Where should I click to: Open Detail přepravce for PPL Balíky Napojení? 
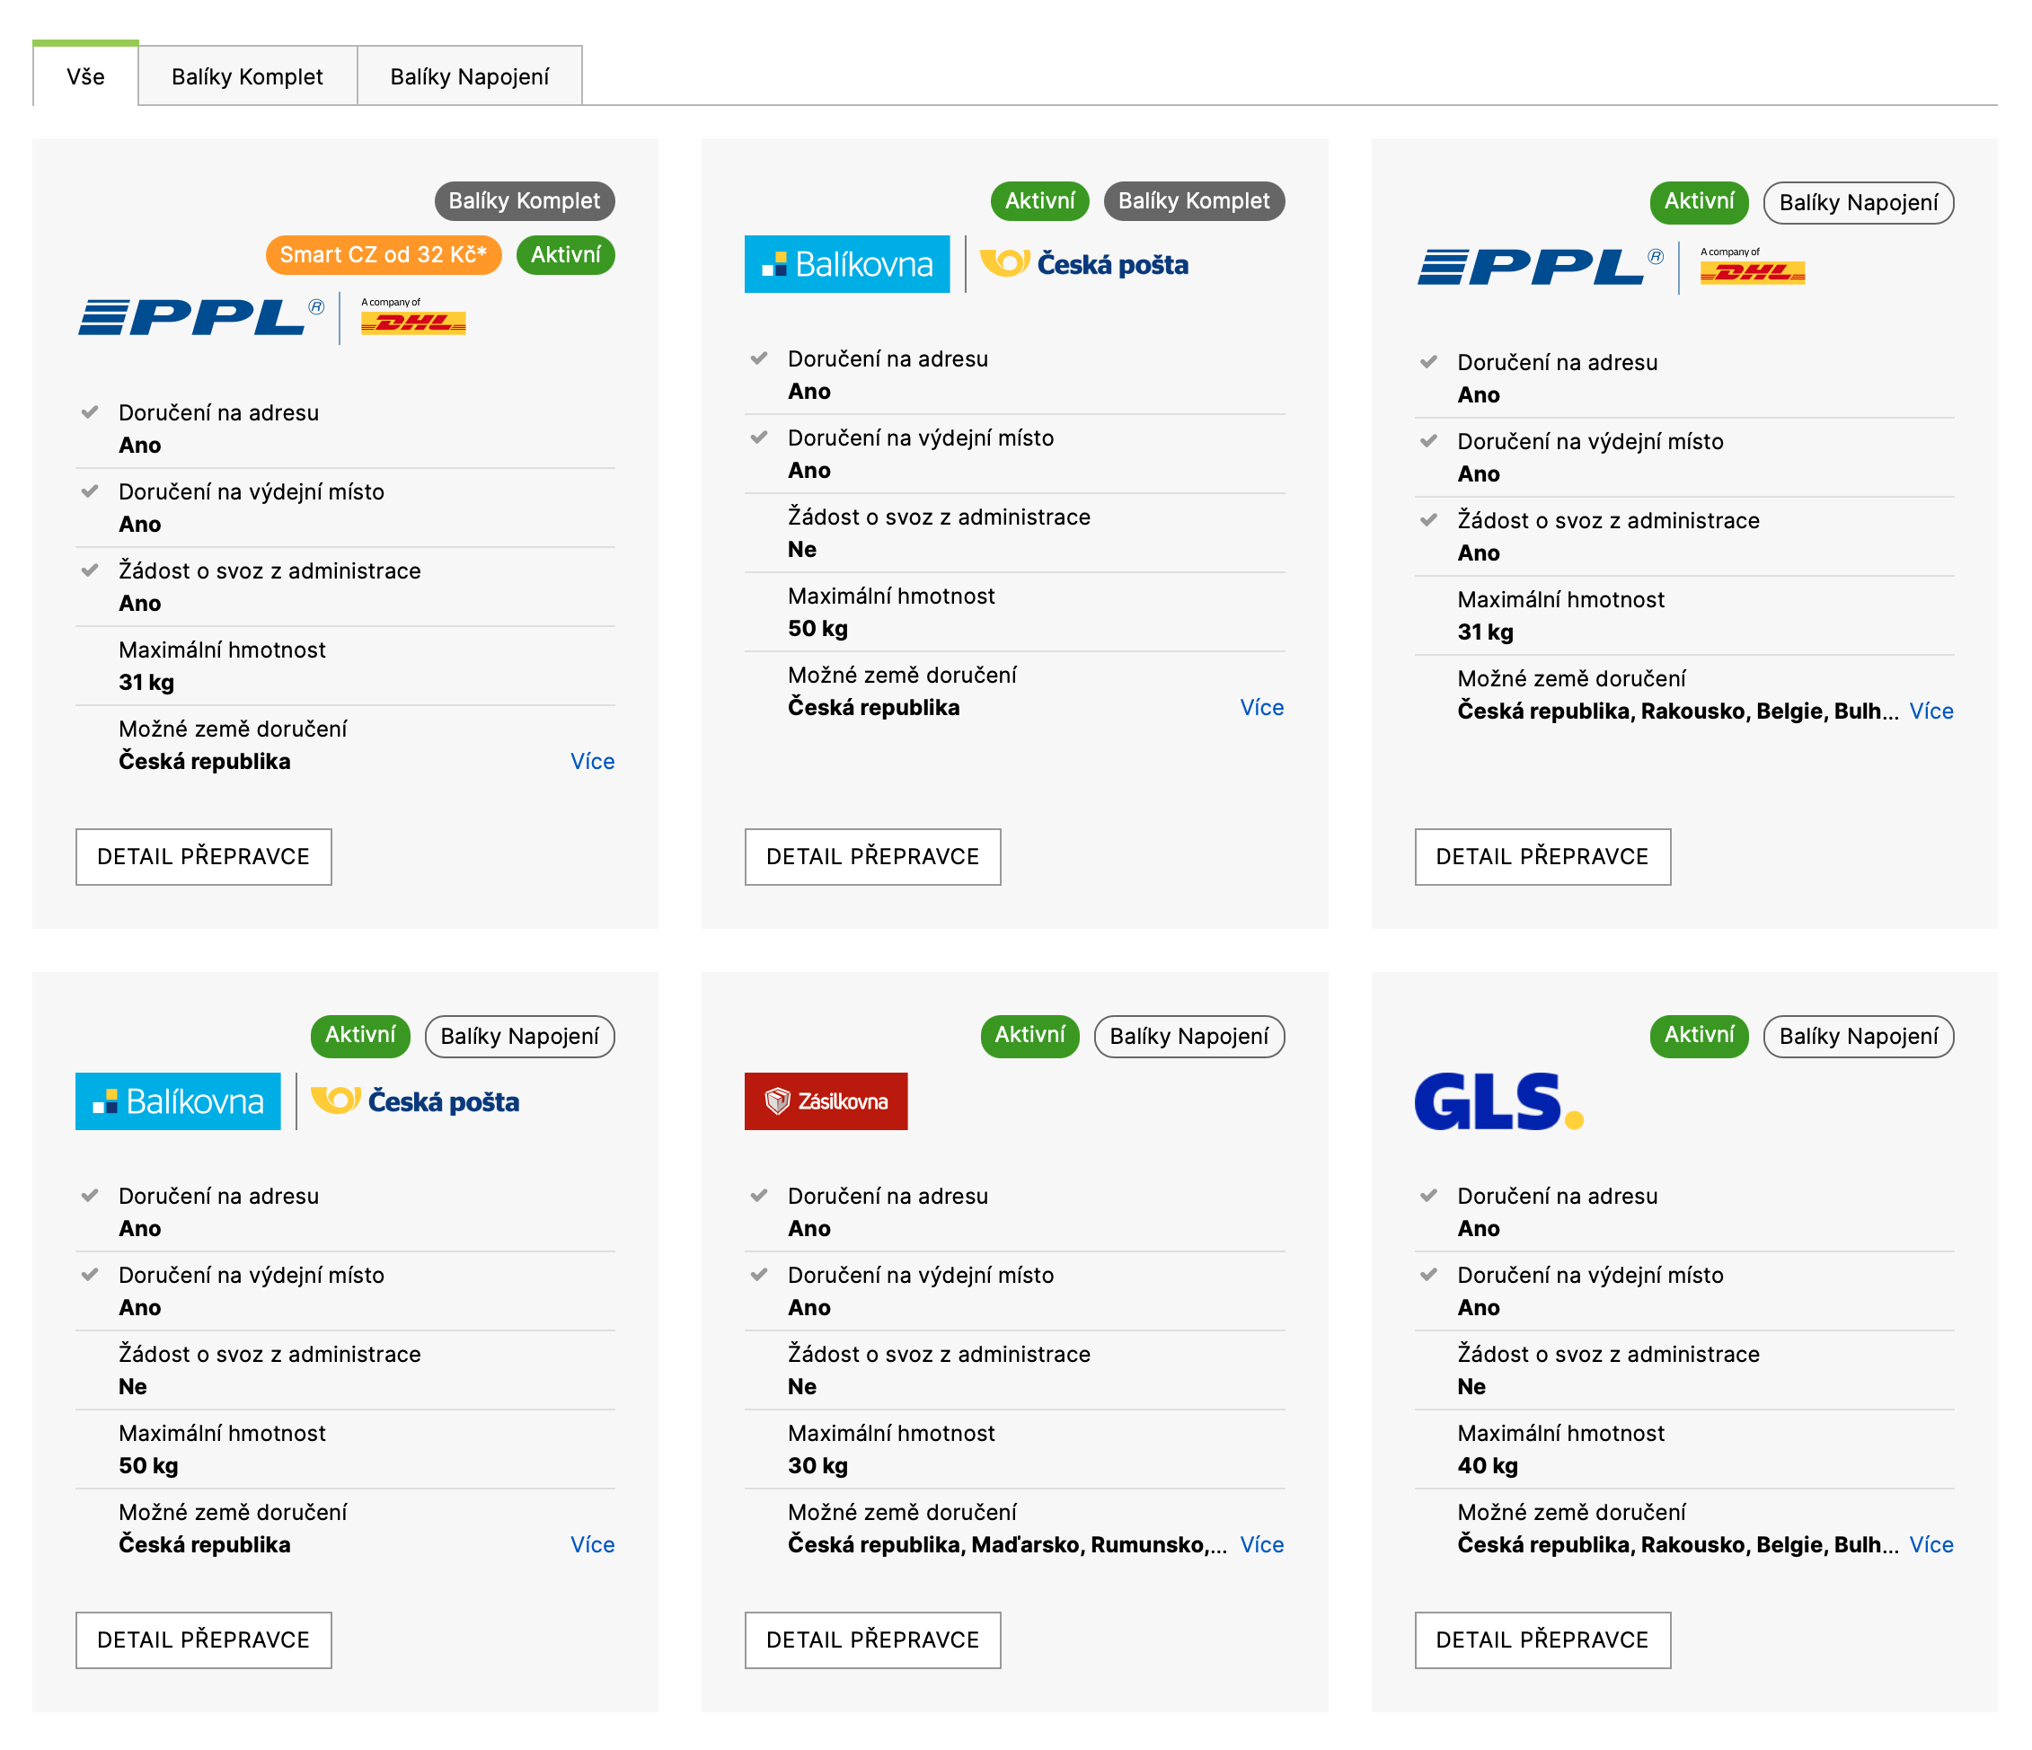[1542, 856]
